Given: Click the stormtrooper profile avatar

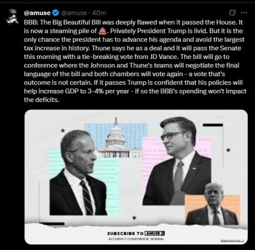Looking at the screenshot, I should [12, 17].
